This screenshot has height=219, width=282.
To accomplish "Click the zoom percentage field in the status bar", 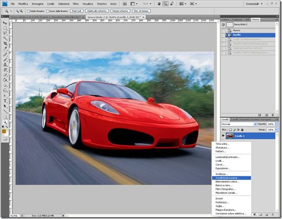I will (14, 216).
